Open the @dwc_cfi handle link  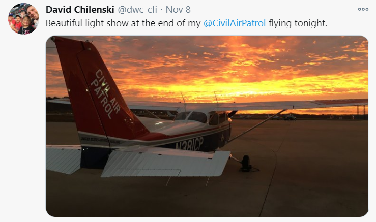pyautogui.click(x=137, y=10)
